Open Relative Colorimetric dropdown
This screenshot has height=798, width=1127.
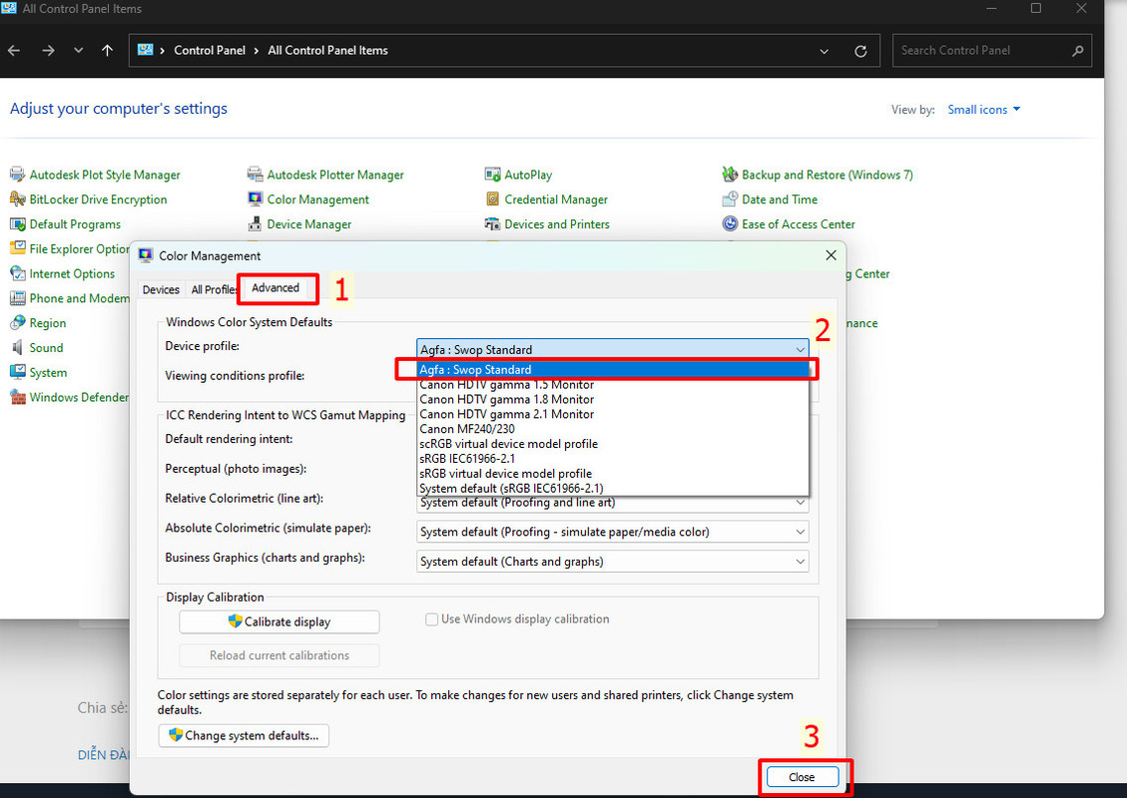(612, 502)
